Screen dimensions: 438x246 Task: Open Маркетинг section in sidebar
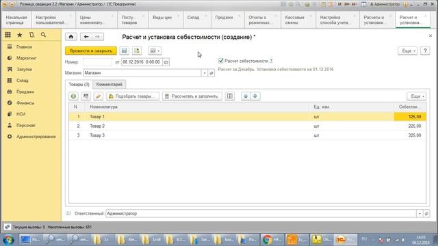point(27,58)
